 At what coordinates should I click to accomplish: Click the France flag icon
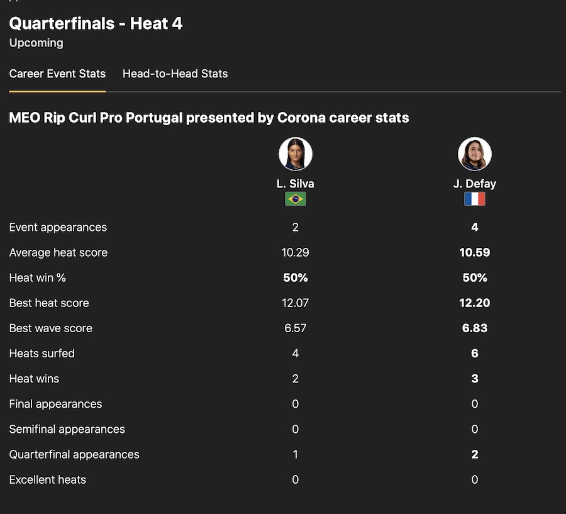pos(475,199)
